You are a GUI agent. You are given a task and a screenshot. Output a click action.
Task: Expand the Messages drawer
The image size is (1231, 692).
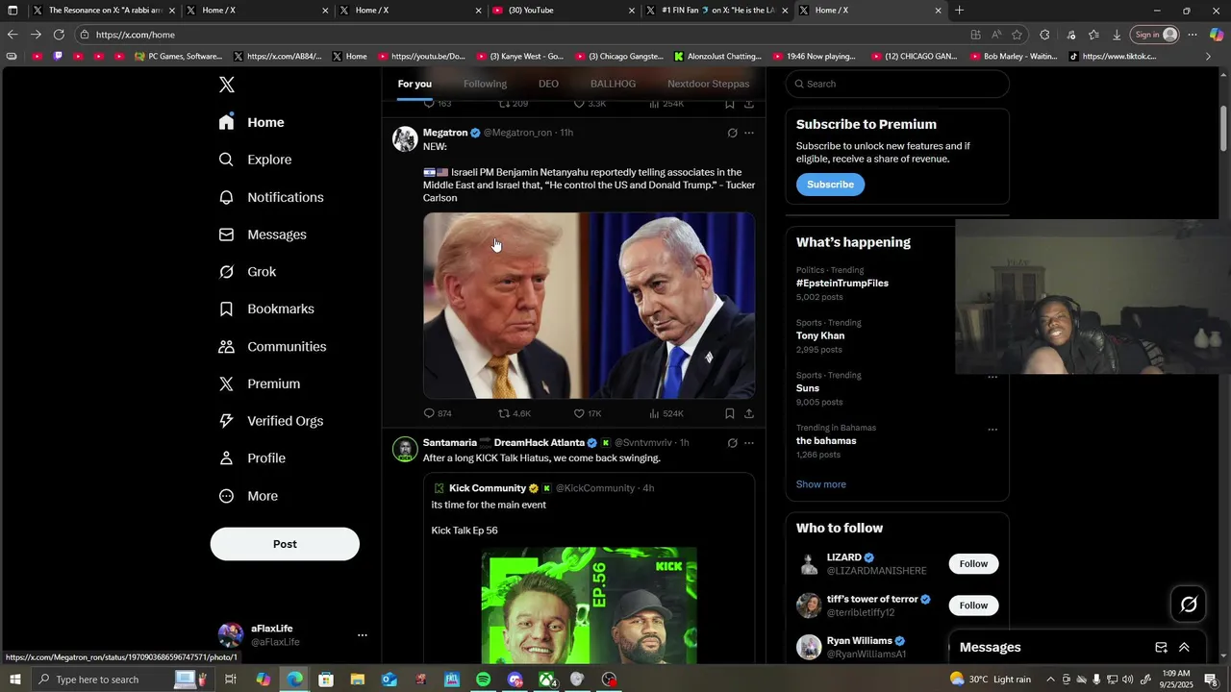pyautogui.click(x=1184, y=648)
